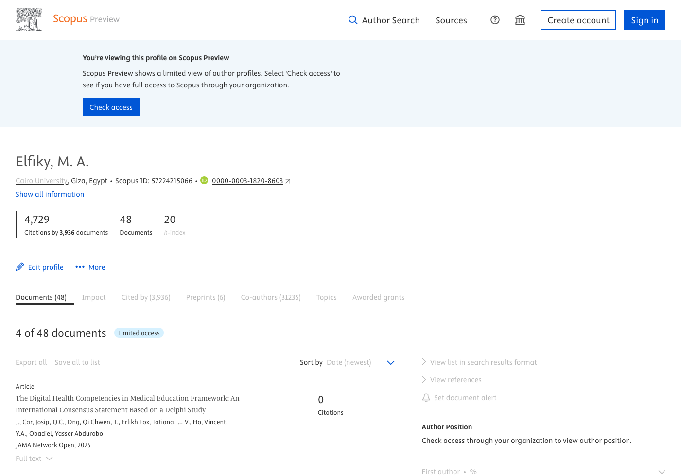Image resolution: width=681 pixels, height=476 pixels.
Task: Click author name Ho, Vincent
Action: [210, 422]
